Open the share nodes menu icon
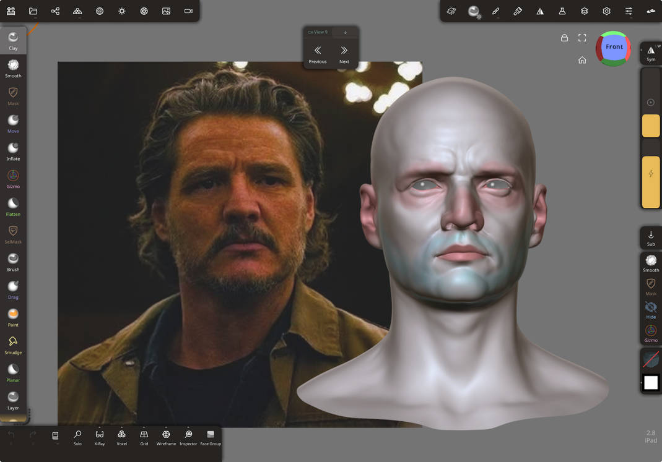 click(x=55, y=11)
